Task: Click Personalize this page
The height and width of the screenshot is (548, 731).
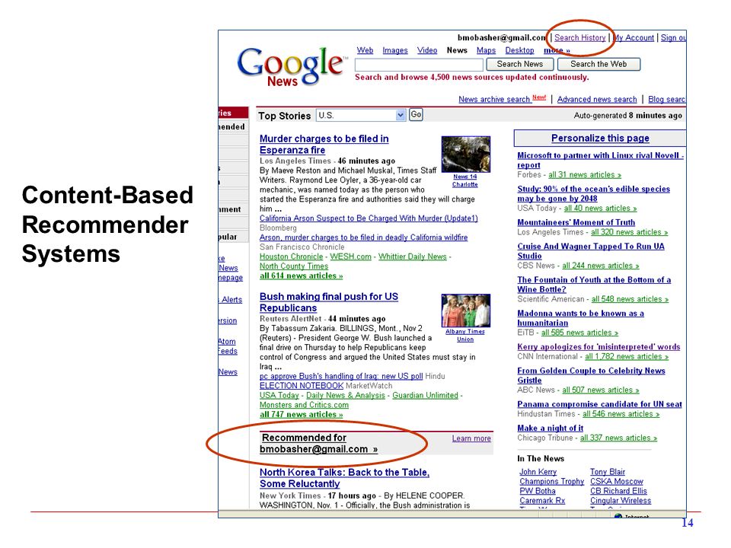Action: pos(600,139)
